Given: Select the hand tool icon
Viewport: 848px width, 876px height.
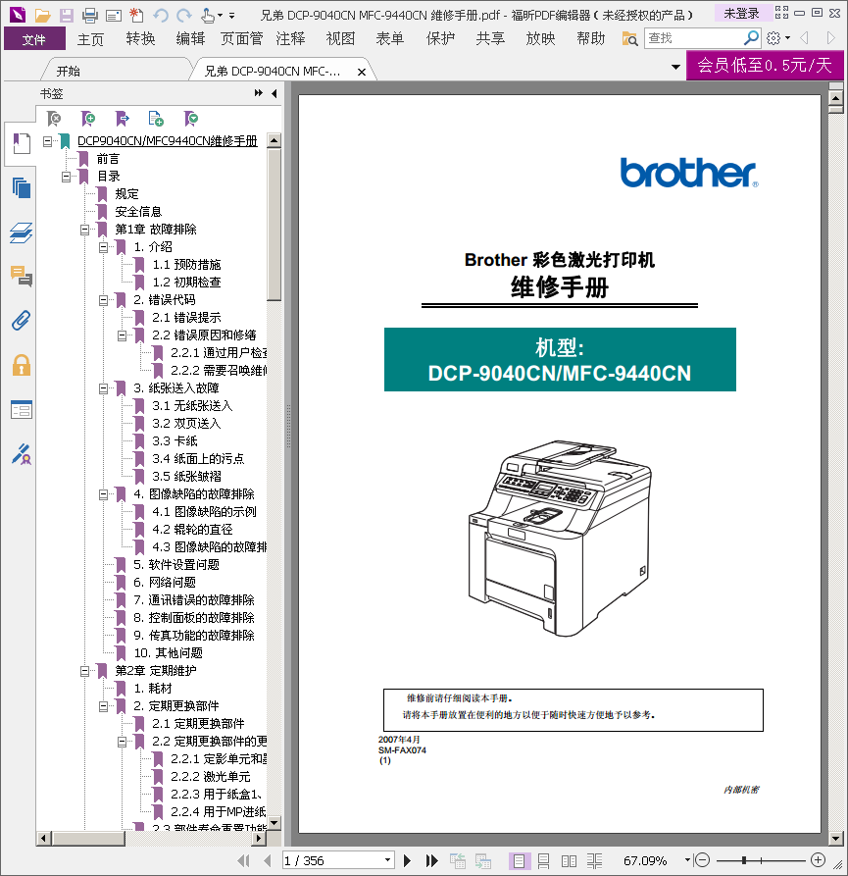Looking at the screenshot, I should click(208, 15).
